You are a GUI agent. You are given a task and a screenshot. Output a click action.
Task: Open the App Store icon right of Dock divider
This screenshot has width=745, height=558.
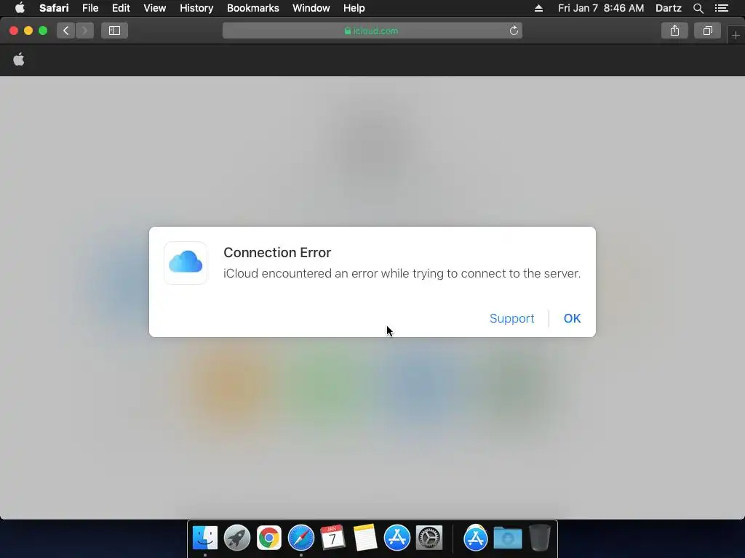tap(476, 538)
